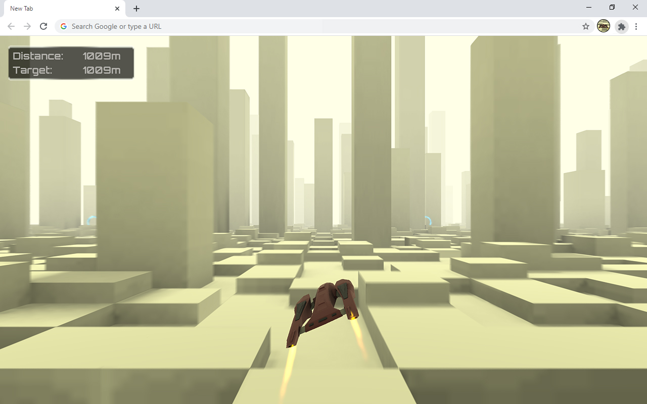Open the Extensions puzzle-piece menu
The width and height of the screenshot is (647, 404).
(622, 26)
